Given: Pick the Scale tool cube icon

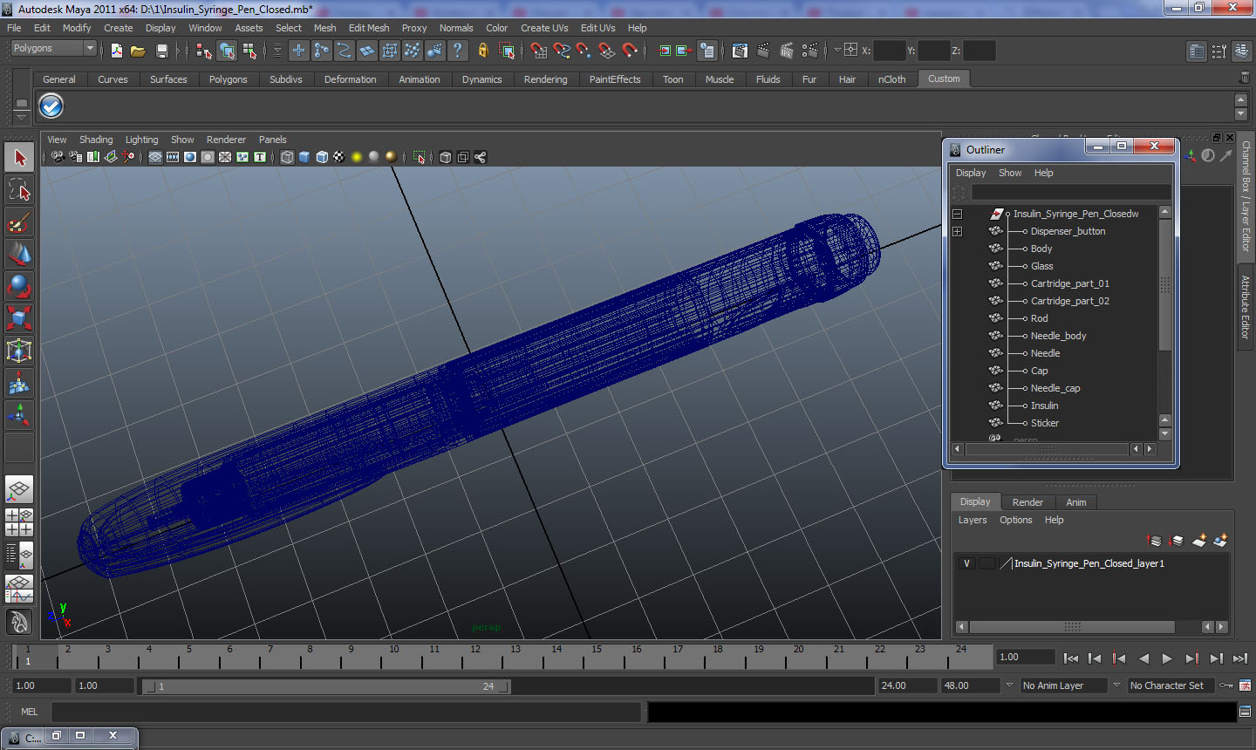Looking at the screenshot, I should (x=19, y=318).
